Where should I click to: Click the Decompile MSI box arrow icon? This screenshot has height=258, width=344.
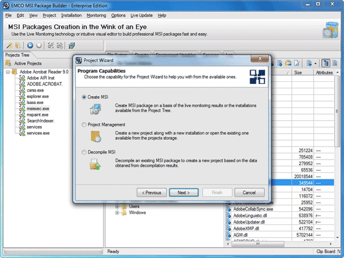tap(95, 164)
